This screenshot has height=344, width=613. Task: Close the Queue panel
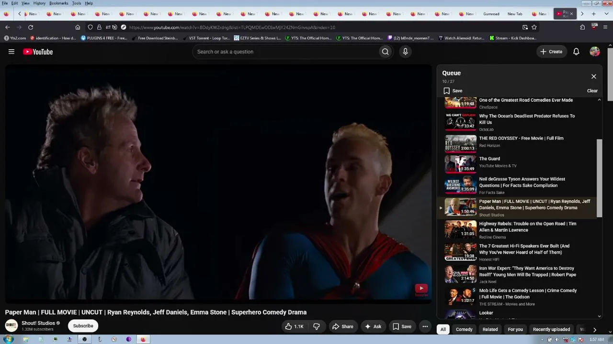pyautogui.click(x=594, y=76)
